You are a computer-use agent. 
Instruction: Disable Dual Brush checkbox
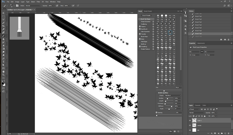[x=140, y=29]
